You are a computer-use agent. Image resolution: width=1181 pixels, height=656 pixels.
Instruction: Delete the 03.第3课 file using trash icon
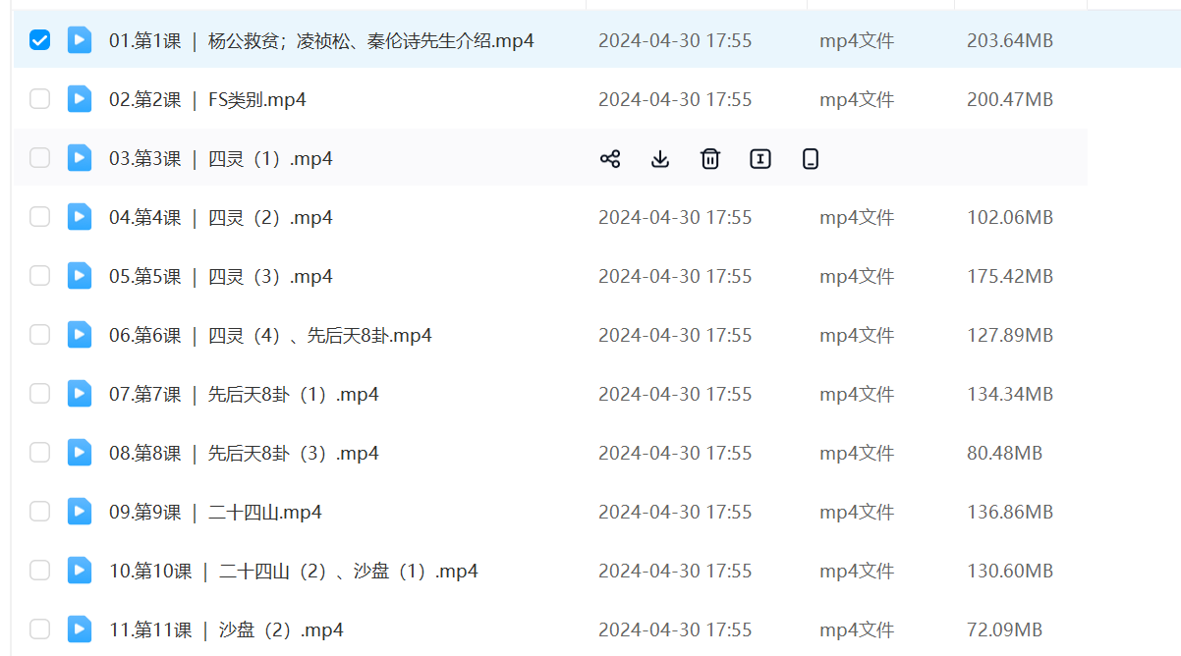pos(710,159)
